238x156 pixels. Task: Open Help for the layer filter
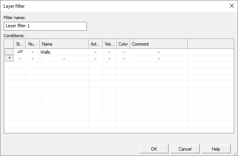tap(216, 149)
